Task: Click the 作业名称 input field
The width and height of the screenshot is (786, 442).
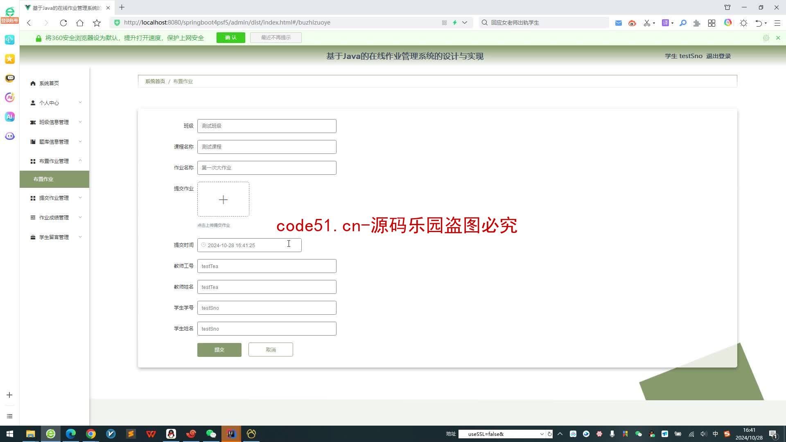Action: pos(267,168)
